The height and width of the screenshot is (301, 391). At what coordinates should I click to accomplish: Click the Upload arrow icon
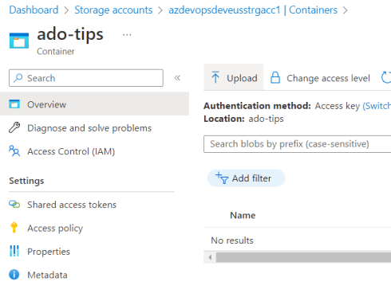click(x=215, y=77)
